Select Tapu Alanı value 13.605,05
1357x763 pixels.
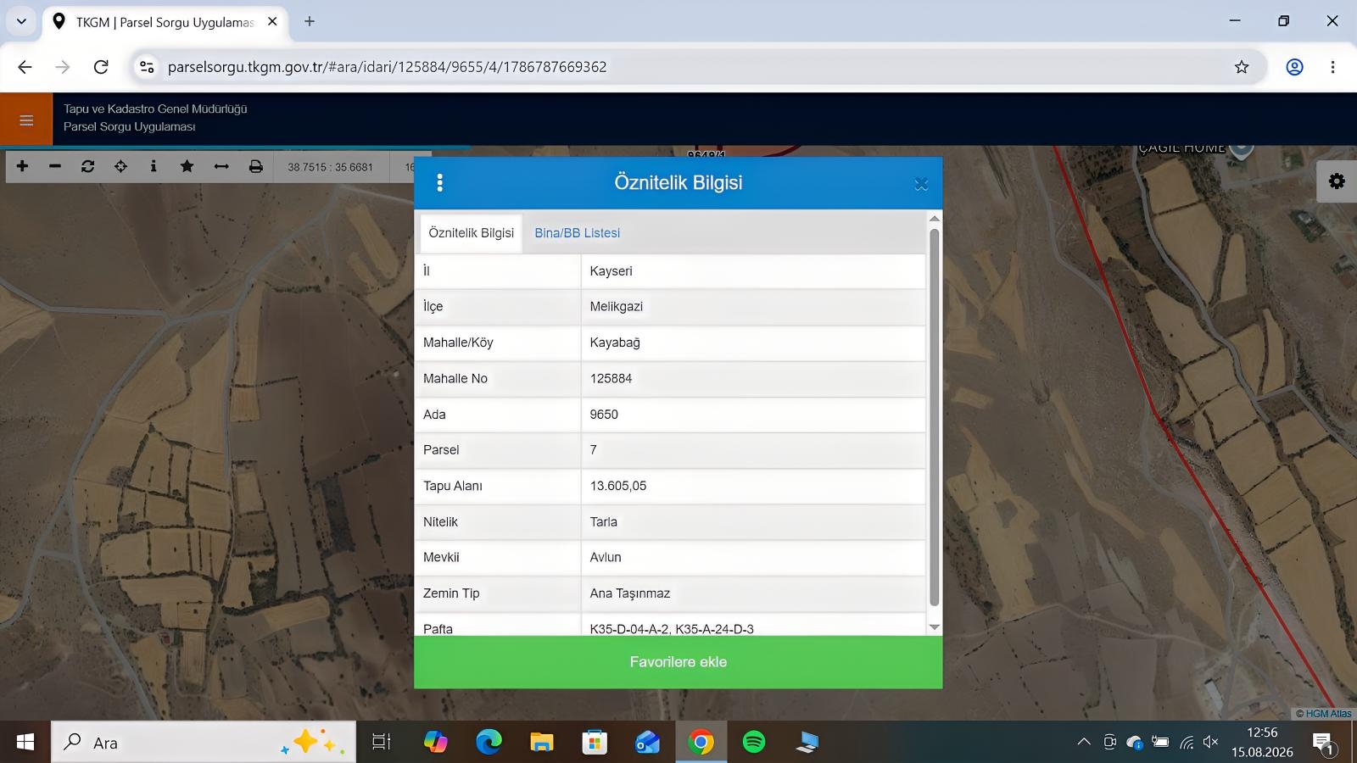(x=753, y=486)
